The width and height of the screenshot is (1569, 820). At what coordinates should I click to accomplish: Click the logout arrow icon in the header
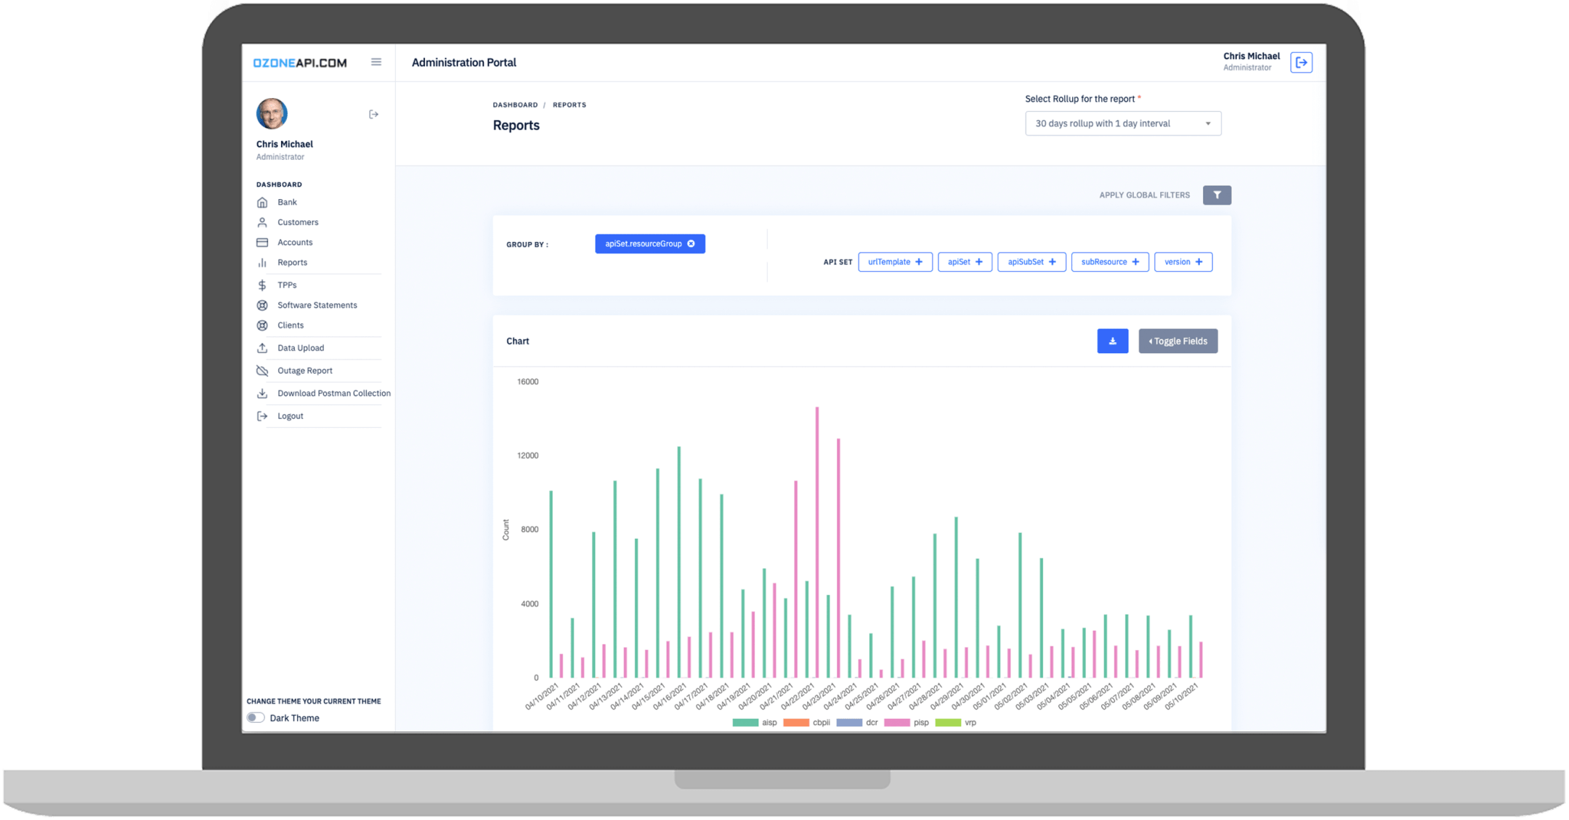click(x=1301, y=62)
